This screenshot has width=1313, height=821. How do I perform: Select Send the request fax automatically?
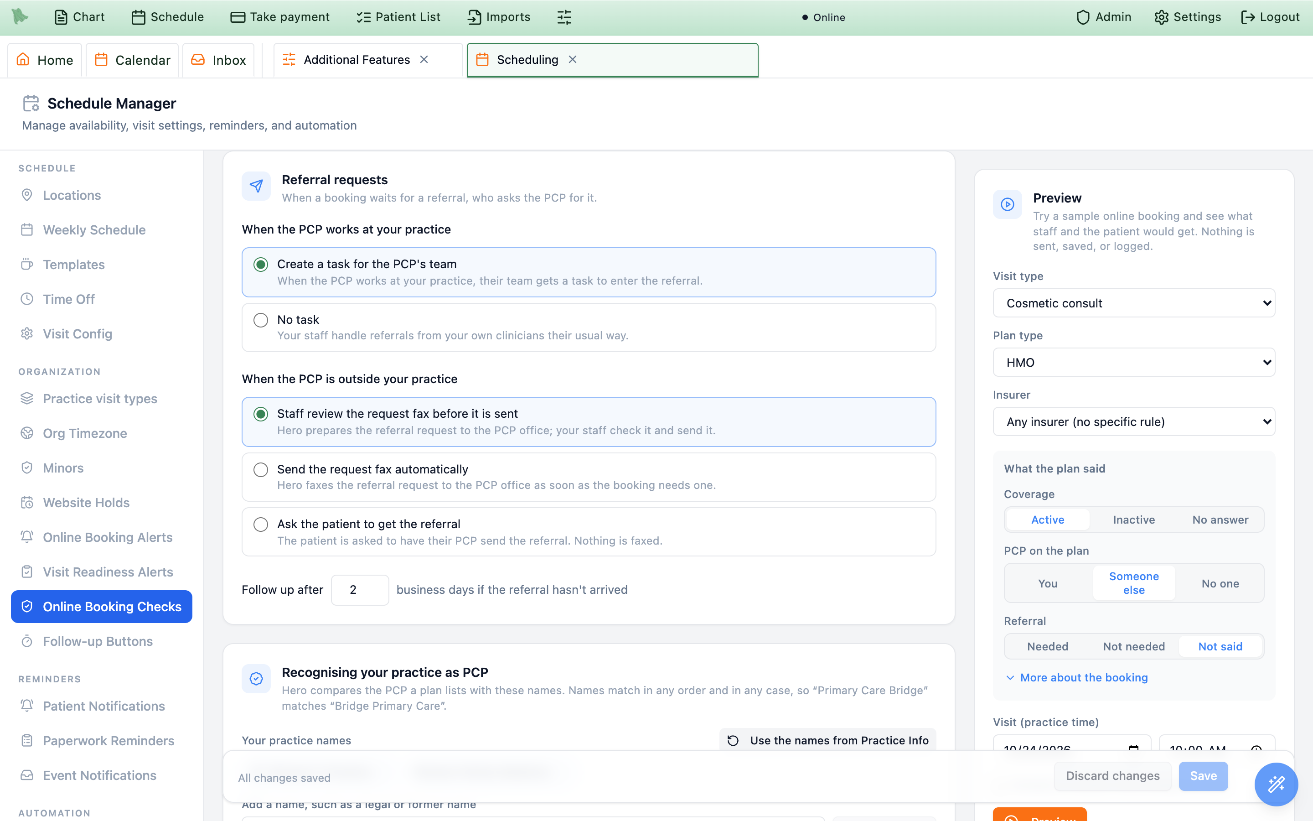(589, 477)
